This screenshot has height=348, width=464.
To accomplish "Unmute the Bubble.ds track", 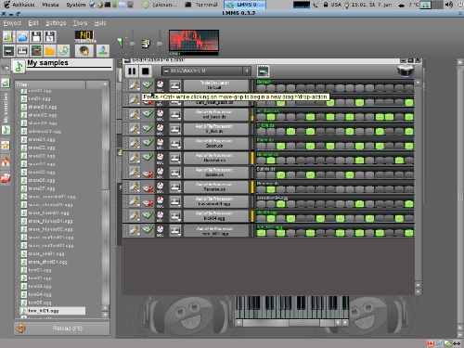I will click(148, 173).
